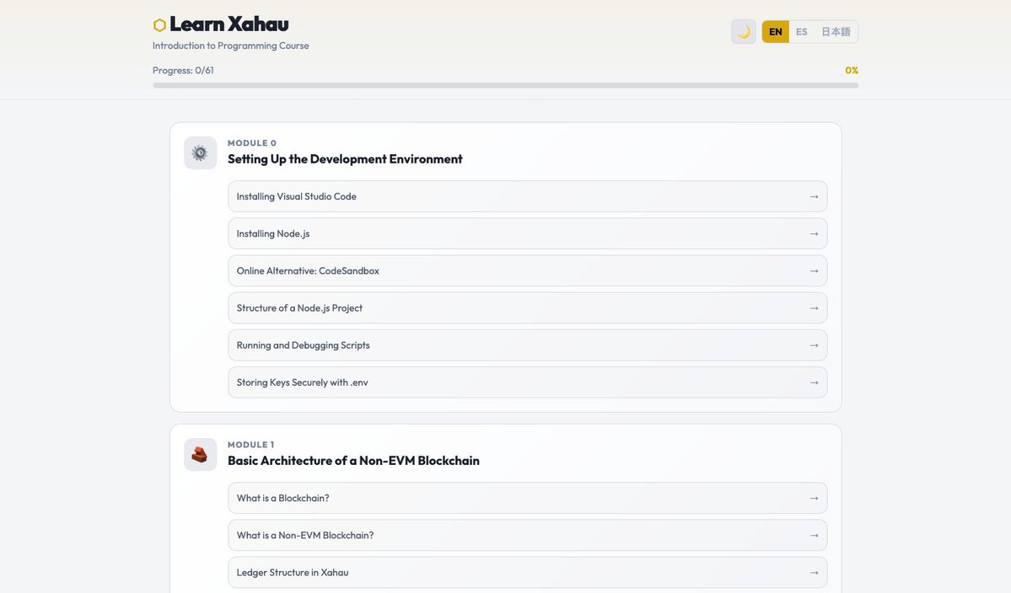
Task: Click arrow on What is a Blockchain? row
Action: [814, 499]
